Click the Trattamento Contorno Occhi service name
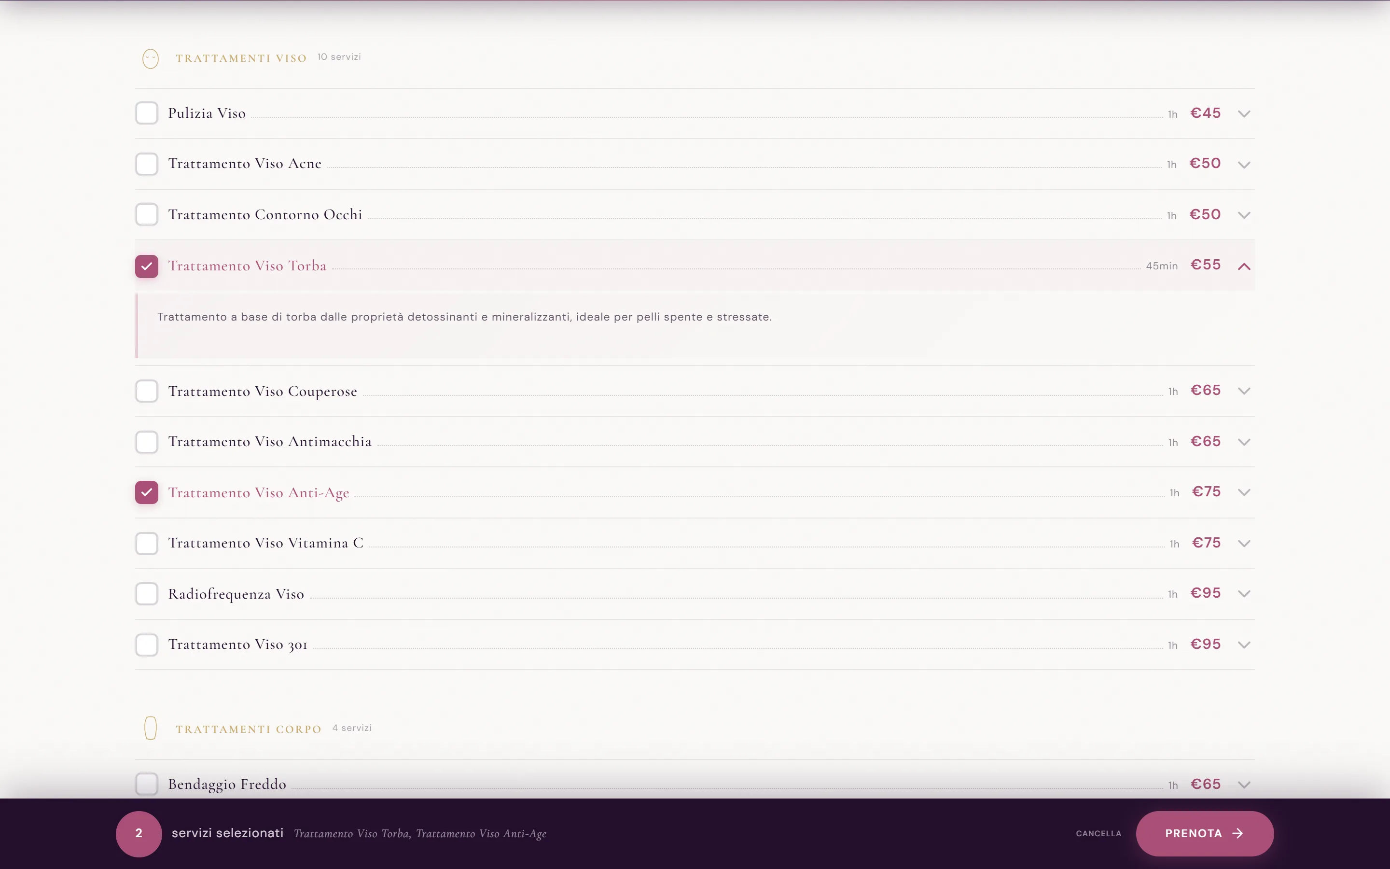Screen dimensions: 1390x869 click(x=265, y=215)
